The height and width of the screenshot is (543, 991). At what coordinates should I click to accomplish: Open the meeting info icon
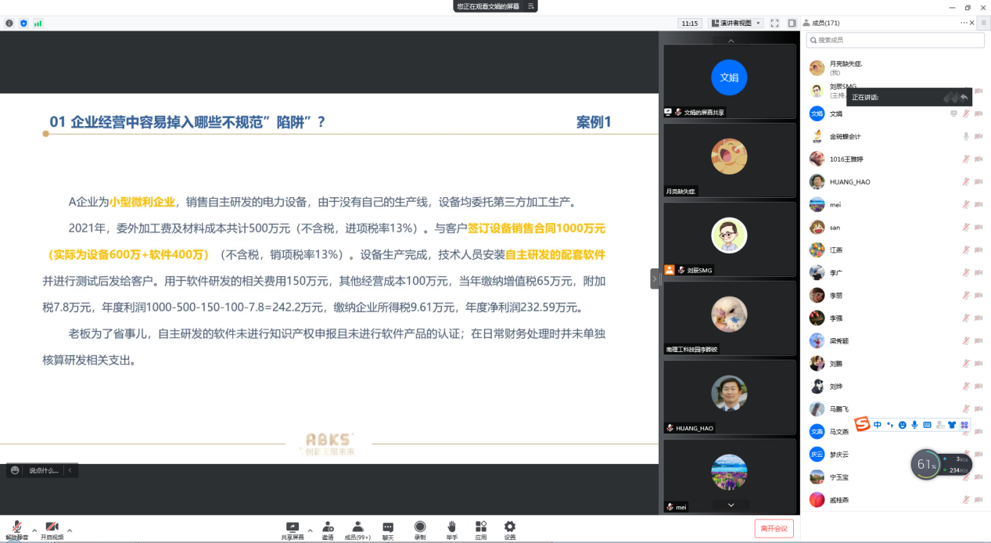click(x=9, y=23)
